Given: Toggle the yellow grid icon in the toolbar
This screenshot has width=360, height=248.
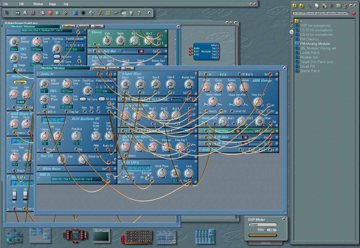Looking at the screenshot, I should click(108, 13).
